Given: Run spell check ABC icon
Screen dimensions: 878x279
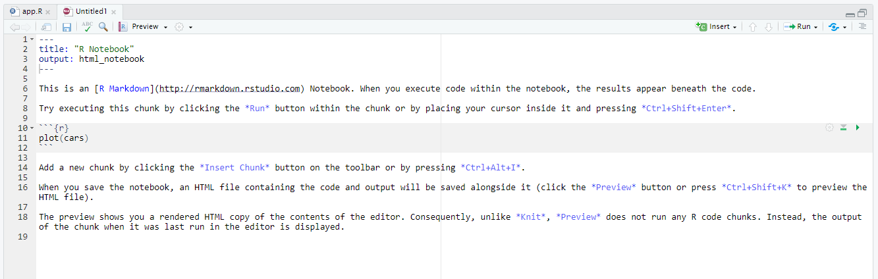Looking at the screenshot, I should pos(87,27).
